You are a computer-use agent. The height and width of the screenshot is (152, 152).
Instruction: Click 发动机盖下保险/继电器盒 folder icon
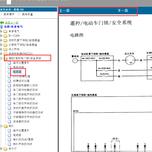click(x=5, y=40)
